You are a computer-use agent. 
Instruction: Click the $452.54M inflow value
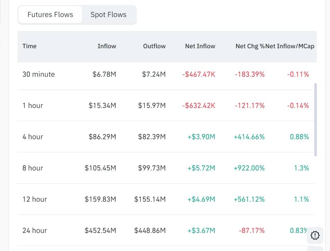coord(100,231)
